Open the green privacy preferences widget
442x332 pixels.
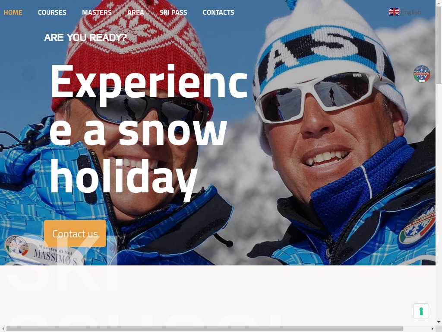tap(421, 311)
